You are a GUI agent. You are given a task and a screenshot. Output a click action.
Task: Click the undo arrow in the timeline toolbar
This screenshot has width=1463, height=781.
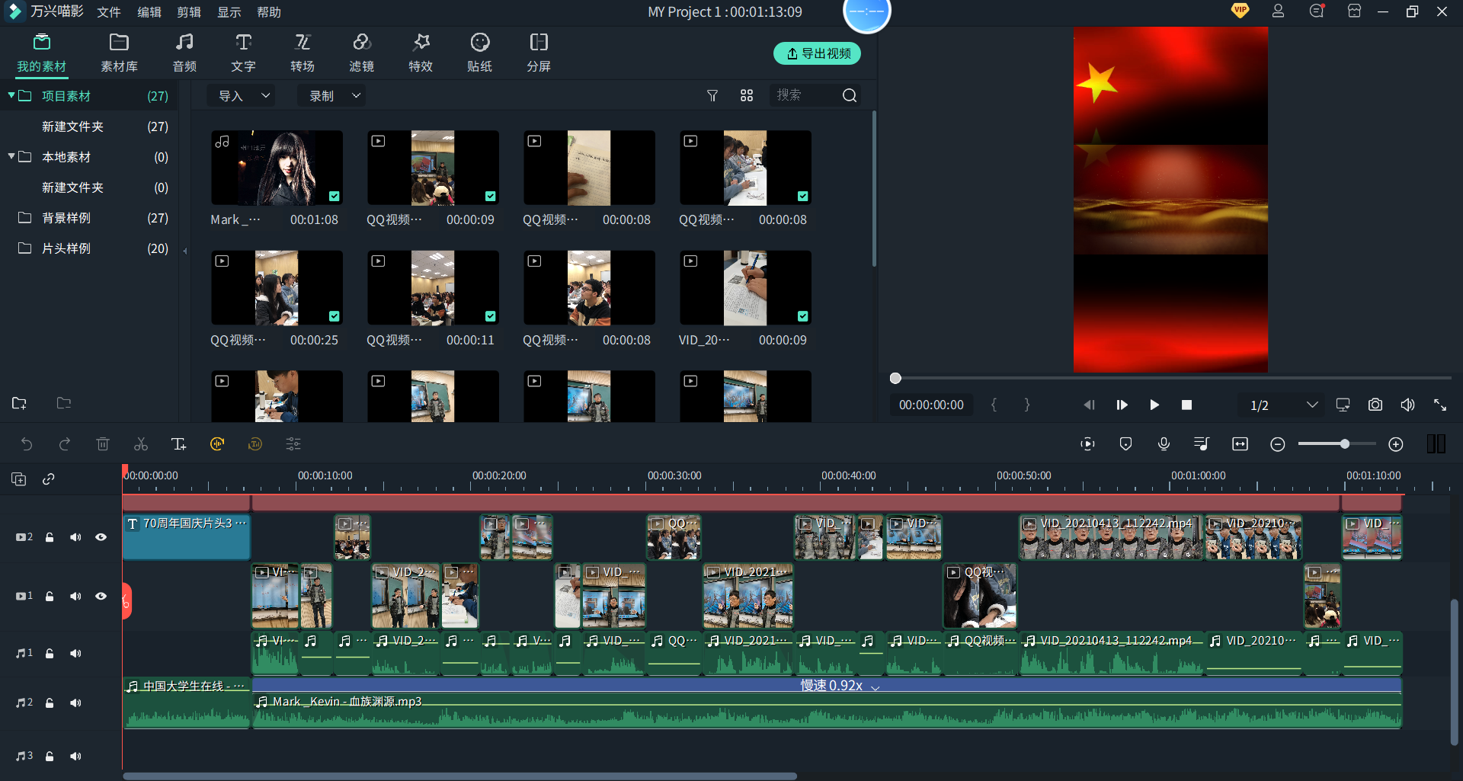pos(27,444)
